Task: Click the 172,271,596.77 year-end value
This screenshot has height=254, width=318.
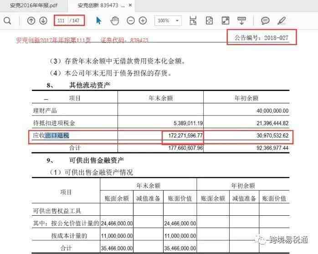Action: coord(182,136)
